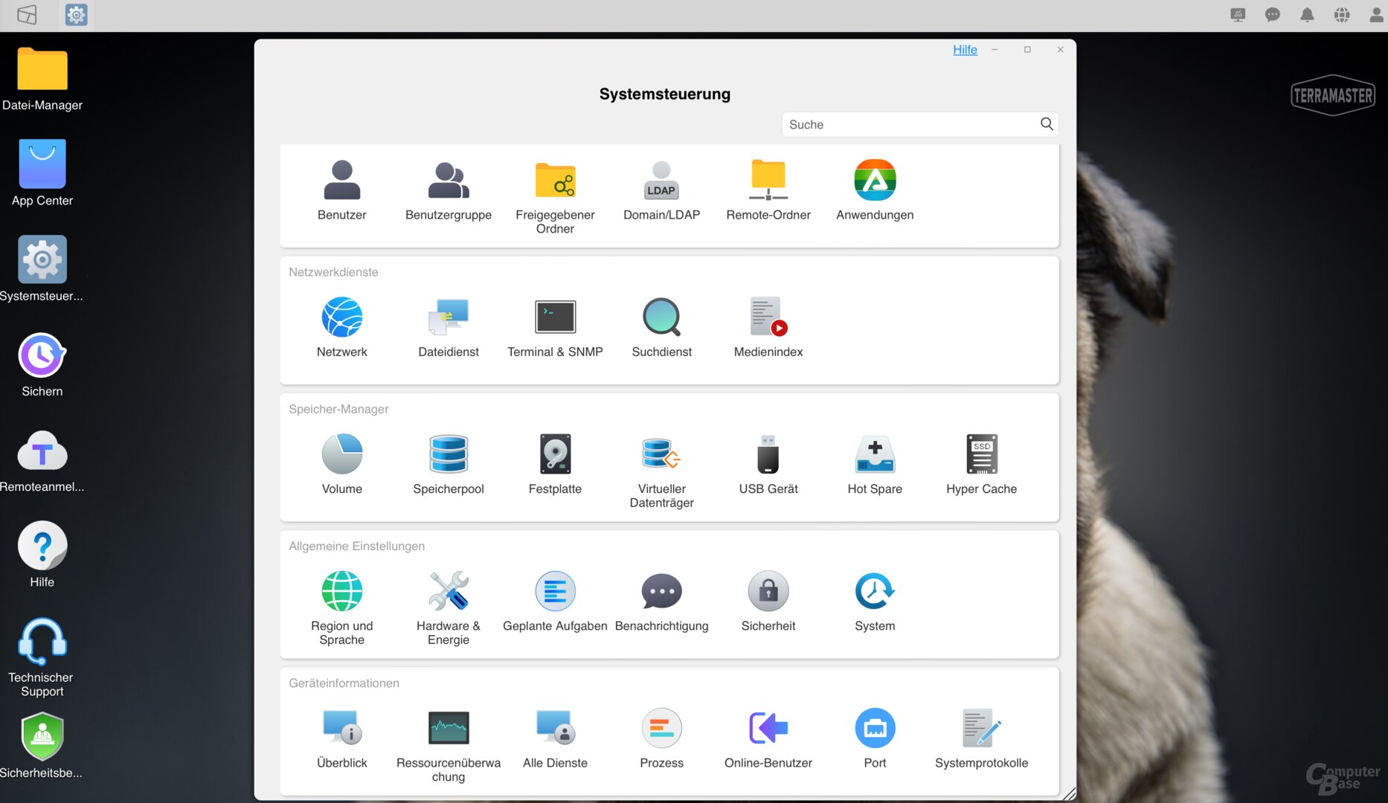Open the Hyper Cache icon
The width and height of the screenshot is (1388, 803).
click(x=981, y=454)
